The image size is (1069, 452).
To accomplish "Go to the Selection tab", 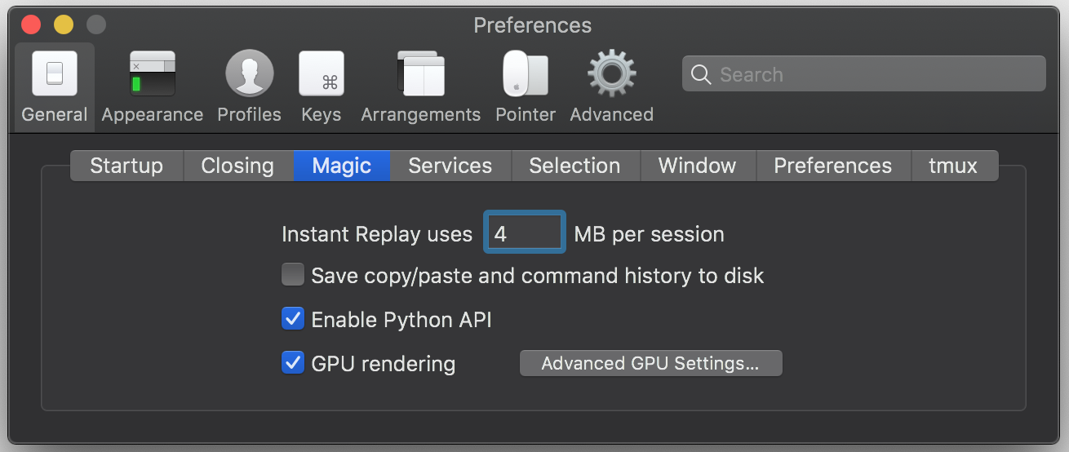I will [x=574, y=166].
